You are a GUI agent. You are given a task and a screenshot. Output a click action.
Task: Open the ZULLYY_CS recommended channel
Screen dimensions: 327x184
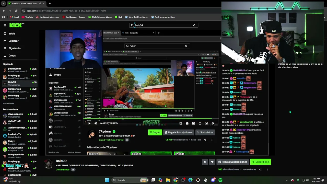pos(19,122)
